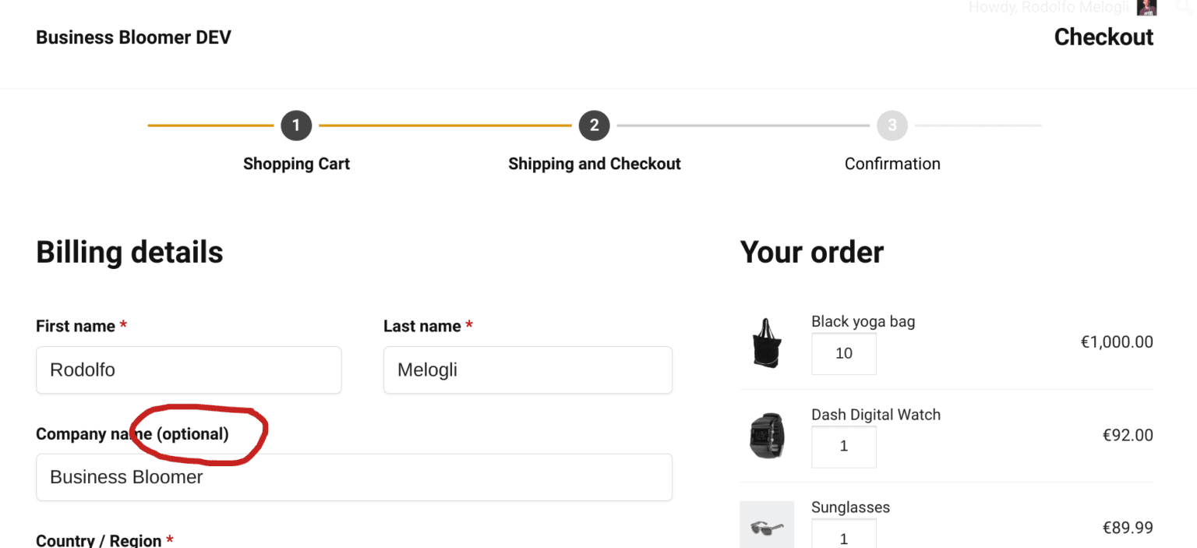Click the Black yoga bag product name
Viewport: 1197px width, 548px height.
pos(863,321)
